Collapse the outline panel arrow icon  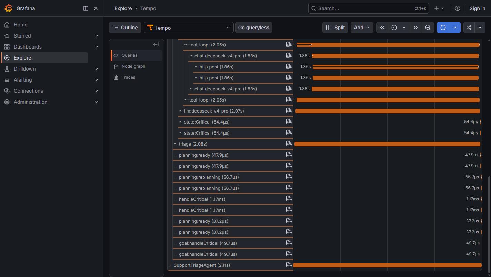click(x=156, y=44)
